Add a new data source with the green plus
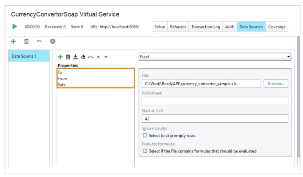 click(x=13, y=41)
